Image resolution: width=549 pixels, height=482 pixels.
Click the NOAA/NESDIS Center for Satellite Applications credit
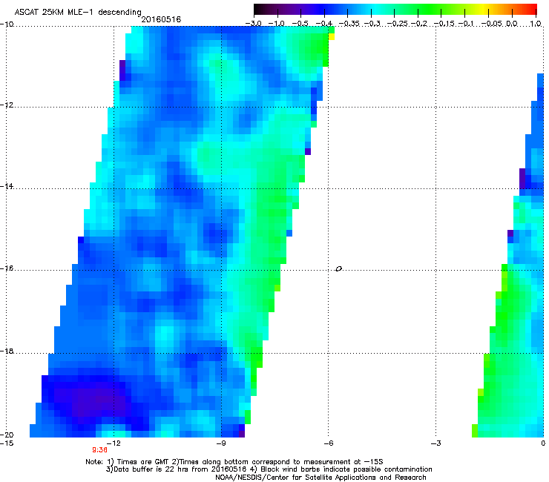320,478
